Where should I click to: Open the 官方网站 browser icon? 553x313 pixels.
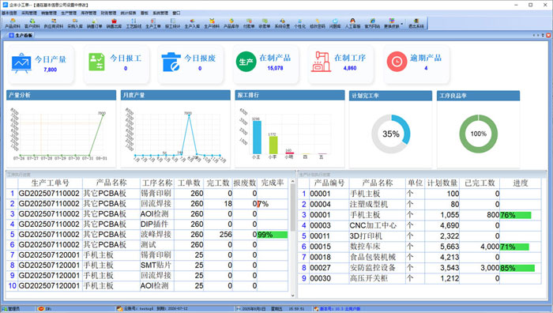click(x=372, y=24)
